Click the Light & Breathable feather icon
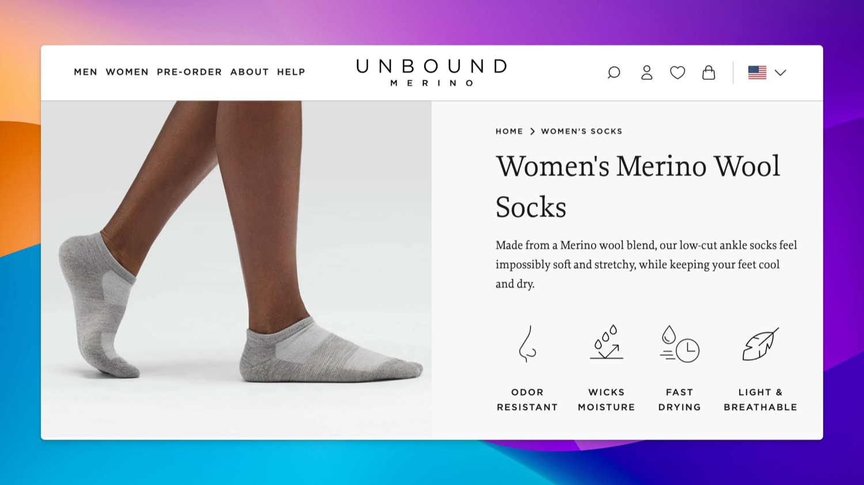 [760, 344]
